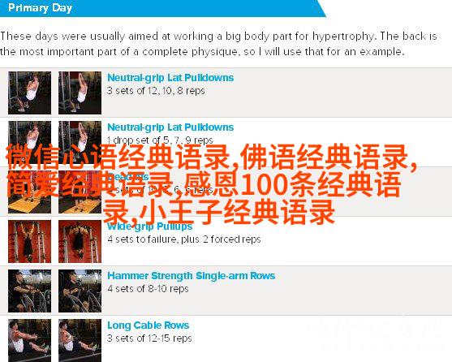
Task: Click the '4 sets to failure' description text
Action: tap(184, 239)
